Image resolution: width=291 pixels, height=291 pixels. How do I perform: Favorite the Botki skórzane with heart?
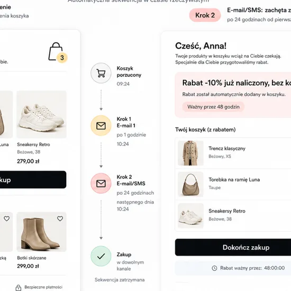point(60,219)
